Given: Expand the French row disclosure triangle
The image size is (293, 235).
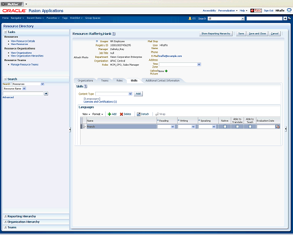Looking at the screenshot, I should pyautogui.click(x=84, y=127).
